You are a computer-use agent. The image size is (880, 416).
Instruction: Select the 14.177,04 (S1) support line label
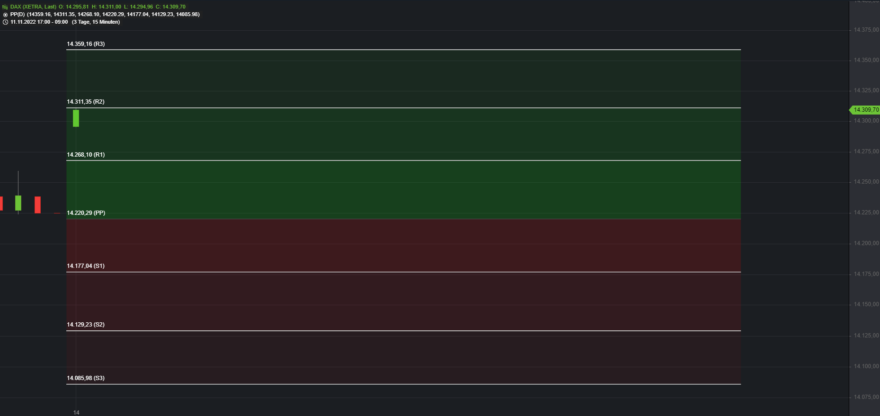point(86,266)
